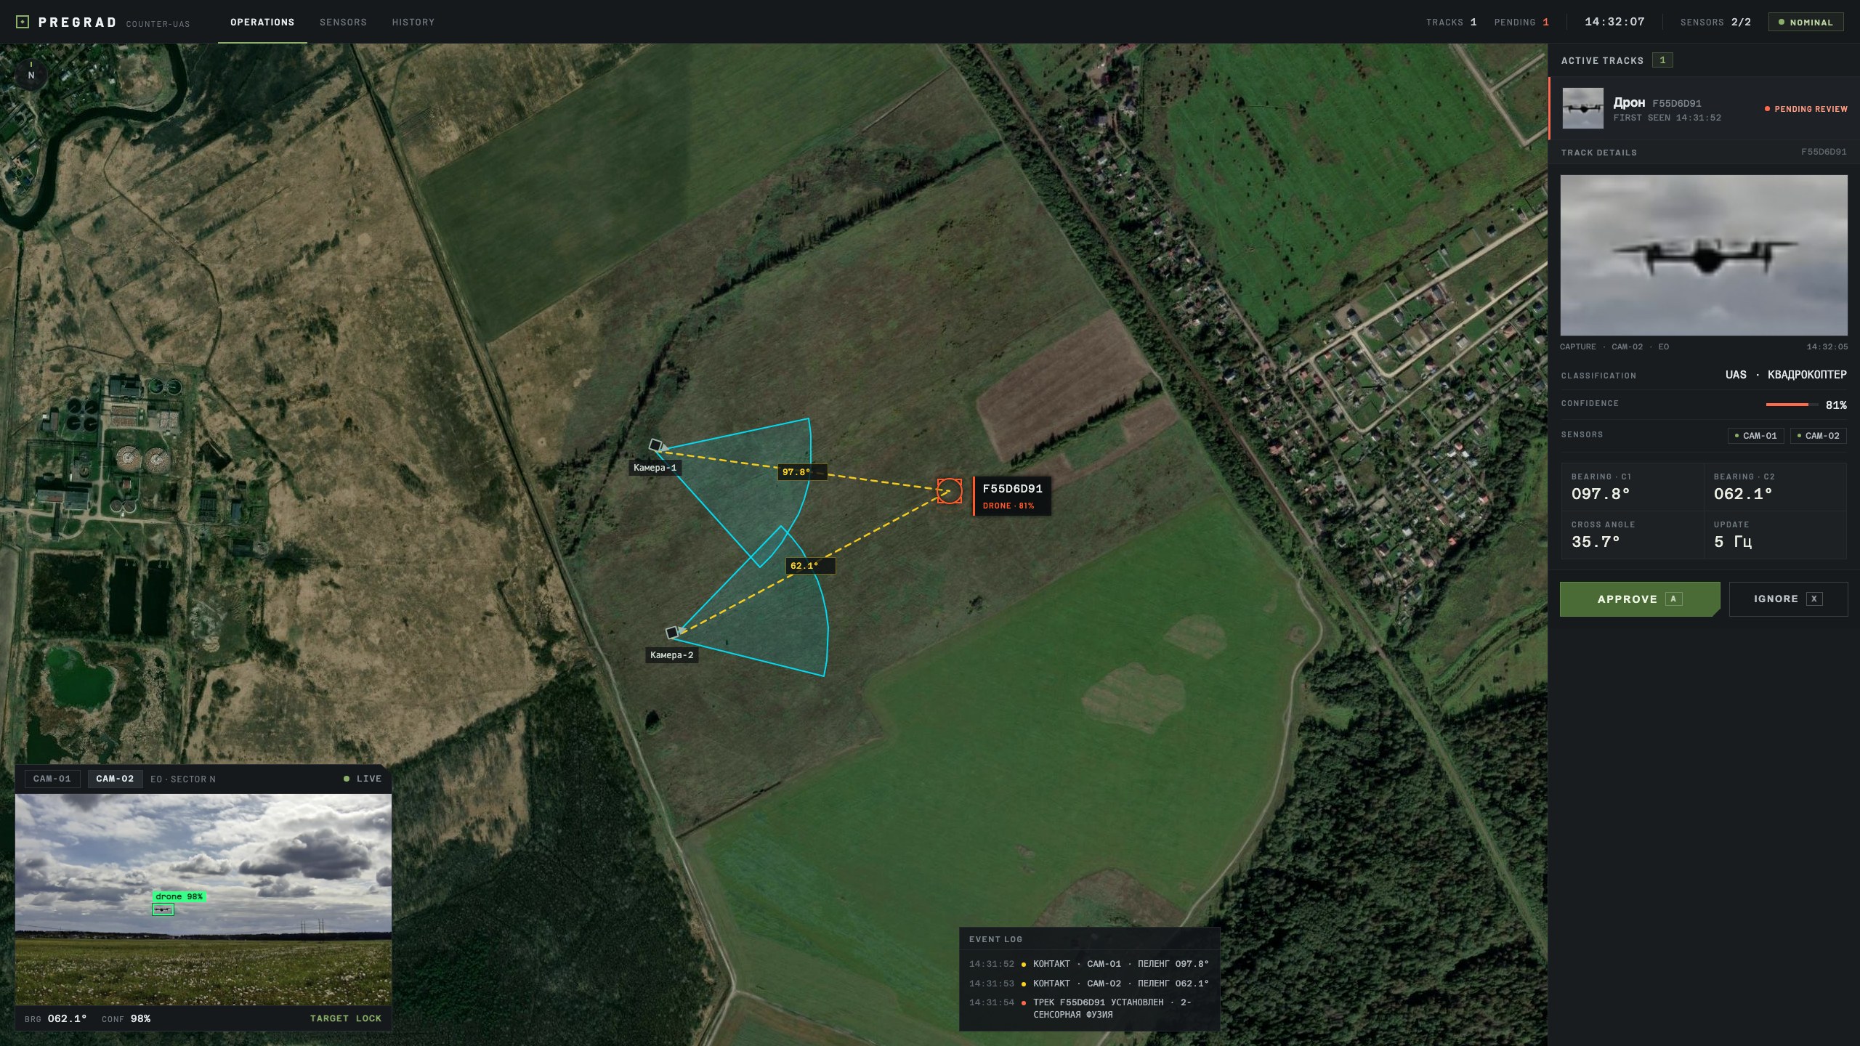Select the Камера-2 sensor marker on map
The width and height of the screenshot is (1860, 1046).
point(672,632)
